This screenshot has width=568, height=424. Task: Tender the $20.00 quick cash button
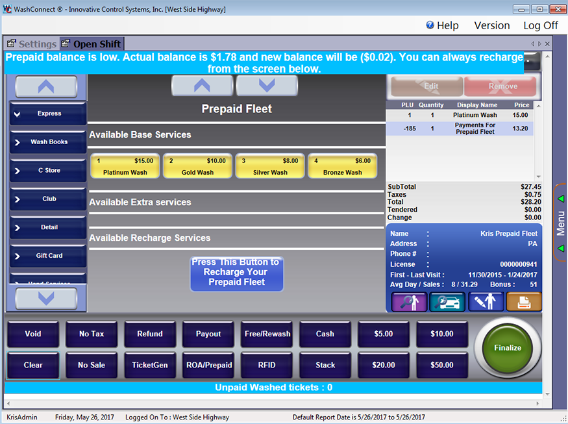pyautogui.click(x=383, y=365)
